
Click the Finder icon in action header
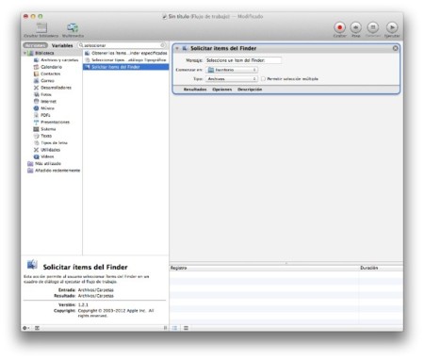pyautogui.click(x=185, y=48)
